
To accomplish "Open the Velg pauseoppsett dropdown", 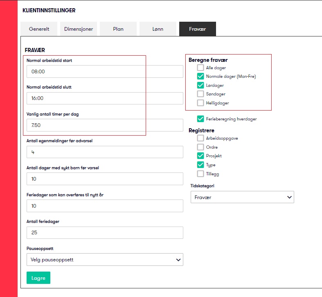I will [x=105, y=260].
